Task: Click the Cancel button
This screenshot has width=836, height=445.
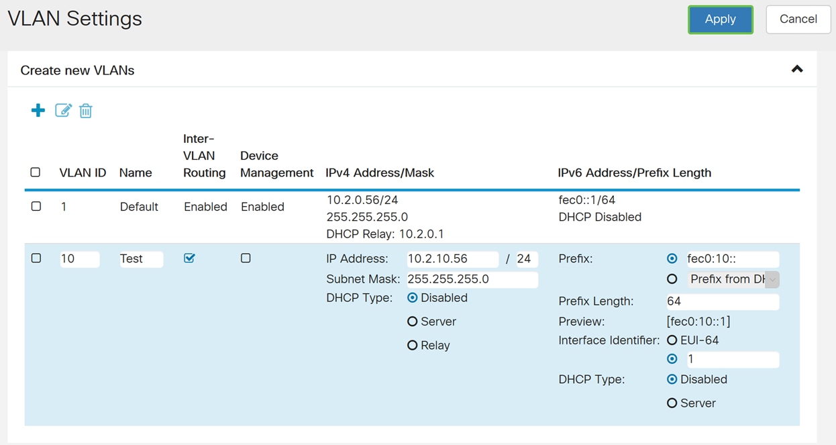Action: 798,19
